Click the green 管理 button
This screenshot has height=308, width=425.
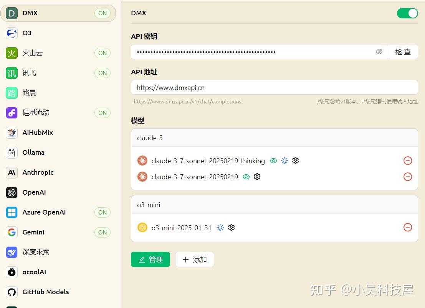click(x=150, y=259)
